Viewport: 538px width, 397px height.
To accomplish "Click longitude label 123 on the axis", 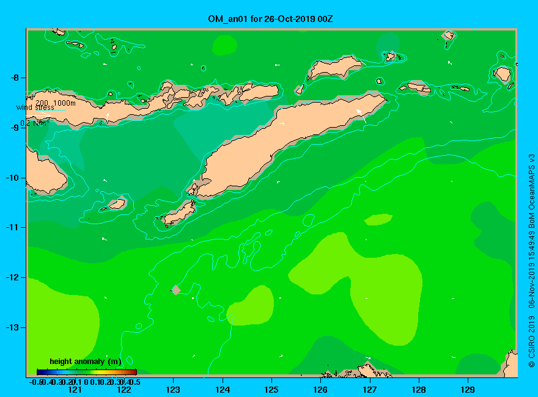I will (173, 390).
